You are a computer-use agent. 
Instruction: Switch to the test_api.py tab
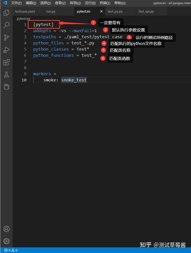(146, 11)
